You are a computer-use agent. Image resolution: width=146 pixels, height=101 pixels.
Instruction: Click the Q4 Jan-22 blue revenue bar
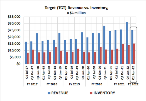pyautogui.click(x=127, y=43)
